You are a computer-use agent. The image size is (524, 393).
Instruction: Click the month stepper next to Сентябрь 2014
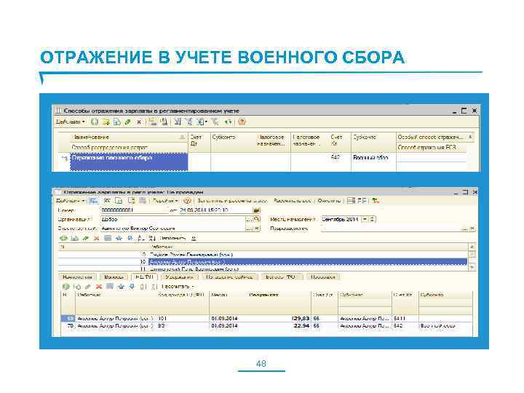point(373,220)
